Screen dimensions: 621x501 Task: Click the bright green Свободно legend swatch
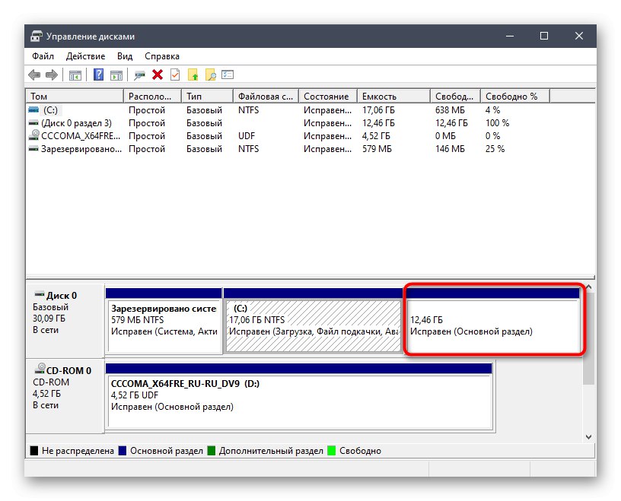click(x=332, y=450)
